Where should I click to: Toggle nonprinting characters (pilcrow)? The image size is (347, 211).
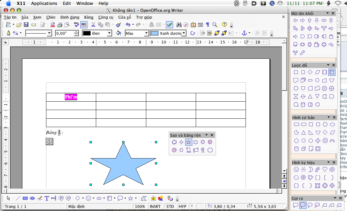point(208,25)
